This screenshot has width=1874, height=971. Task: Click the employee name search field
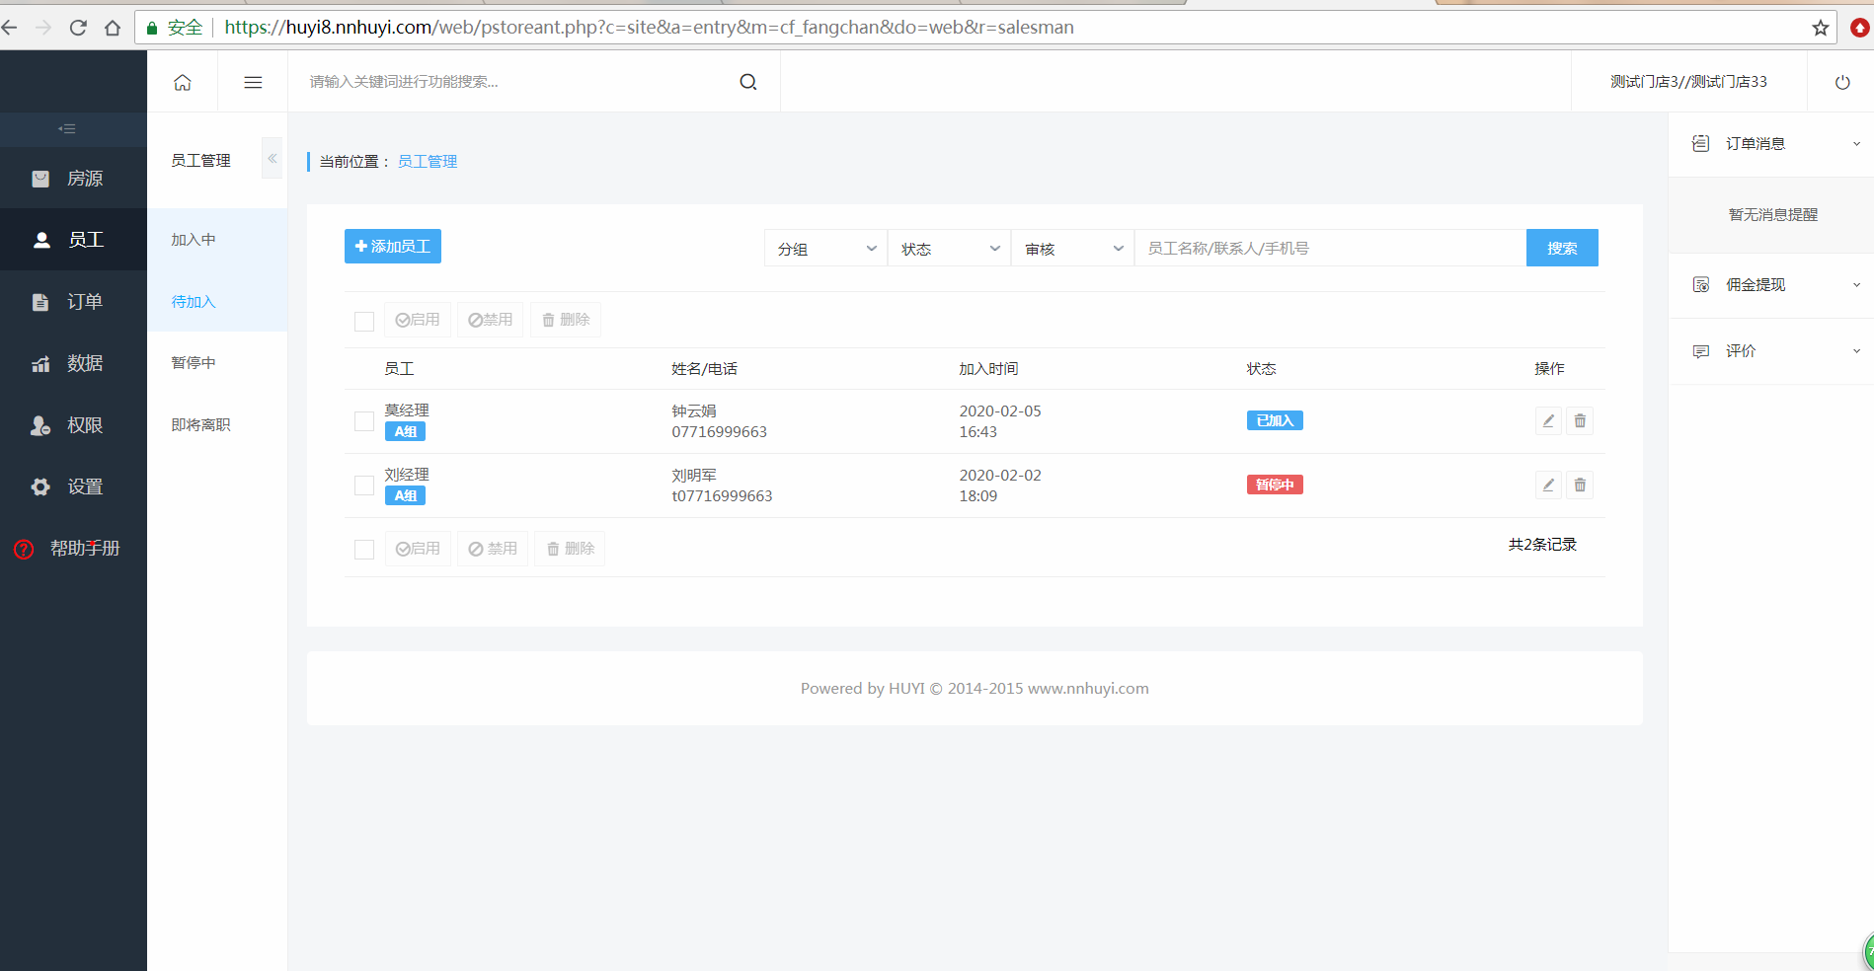pyautogui.click(x=1330, y=249)
